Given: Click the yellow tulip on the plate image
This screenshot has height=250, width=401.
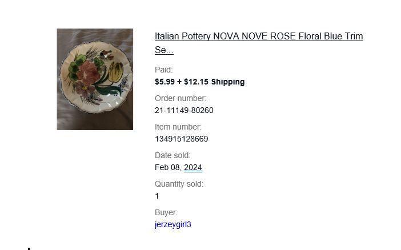Looking at the screenshot, I should tap(116, 72).
